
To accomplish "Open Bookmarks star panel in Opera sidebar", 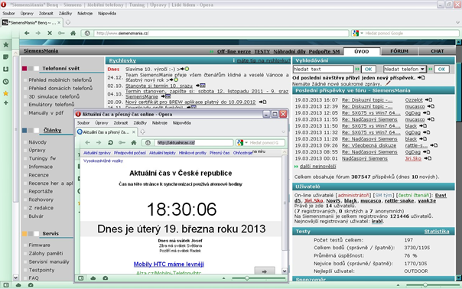I will pyautogui.click(x=5, y=45).
